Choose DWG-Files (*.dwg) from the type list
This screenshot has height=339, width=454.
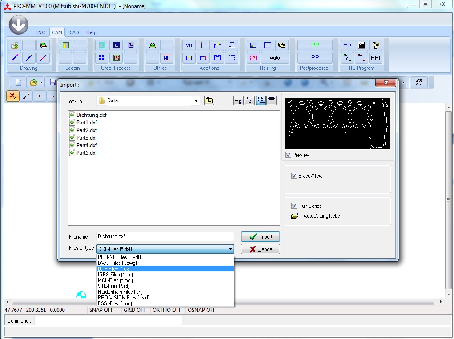[117, 263]
